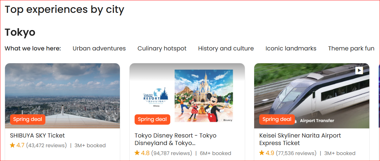Viewport: 380px width, 161px height.
Task: Click Spring deal badge on Skyliner card
Action: pyautogui.click(x=277, y=119)
